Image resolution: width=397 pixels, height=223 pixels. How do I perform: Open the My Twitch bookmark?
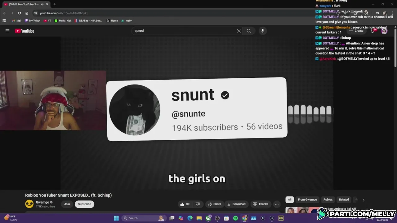[32, 21]
